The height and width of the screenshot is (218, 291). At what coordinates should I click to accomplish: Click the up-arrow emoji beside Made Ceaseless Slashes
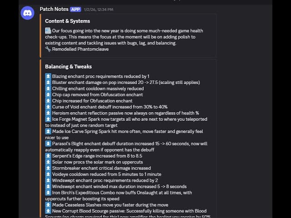(48, 205)
